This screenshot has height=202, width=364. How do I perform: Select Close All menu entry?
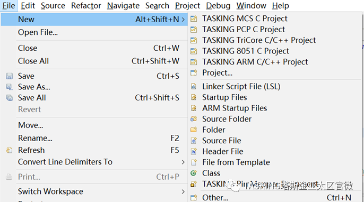click(x=94, y=61)
